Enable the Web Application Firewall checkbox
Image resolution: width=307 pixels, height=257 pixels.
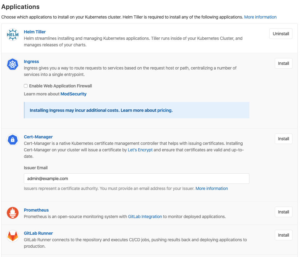26,86
